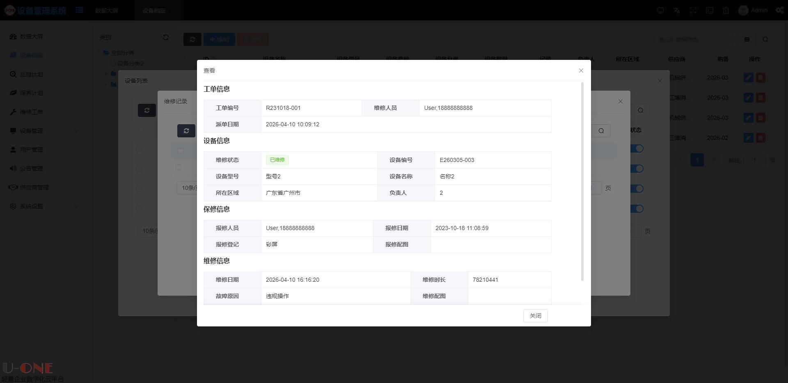
Task: Click the hamburger menu collapse icon
Action: (x=79, y=10)
